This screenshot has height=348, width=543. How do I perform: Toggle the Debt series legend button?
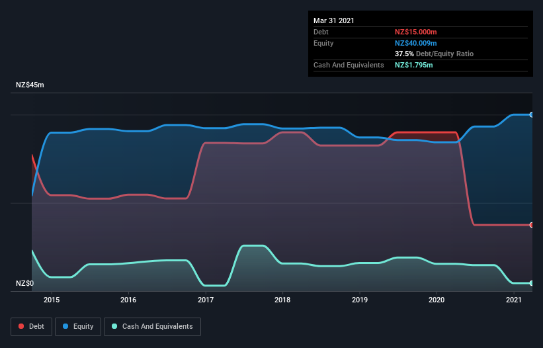coord(31,327)
